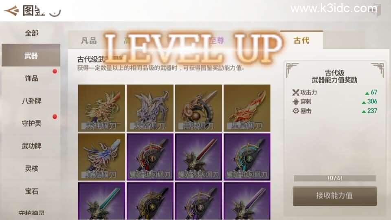Select the 武功牌 sidebar item

pos(31,146)
